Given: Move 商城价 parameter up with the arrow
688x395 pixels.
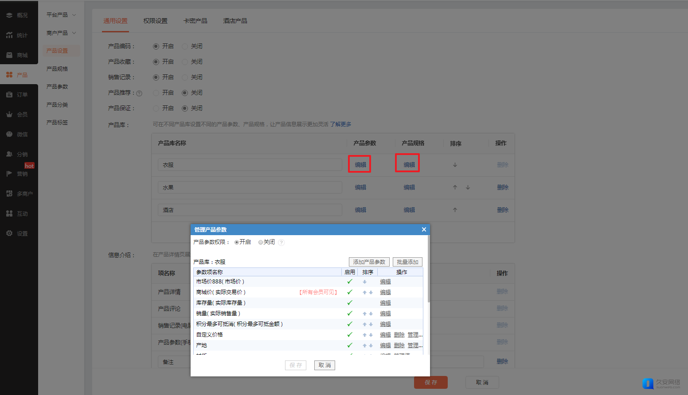Looking at the screenshot, I should coord(364,292).
